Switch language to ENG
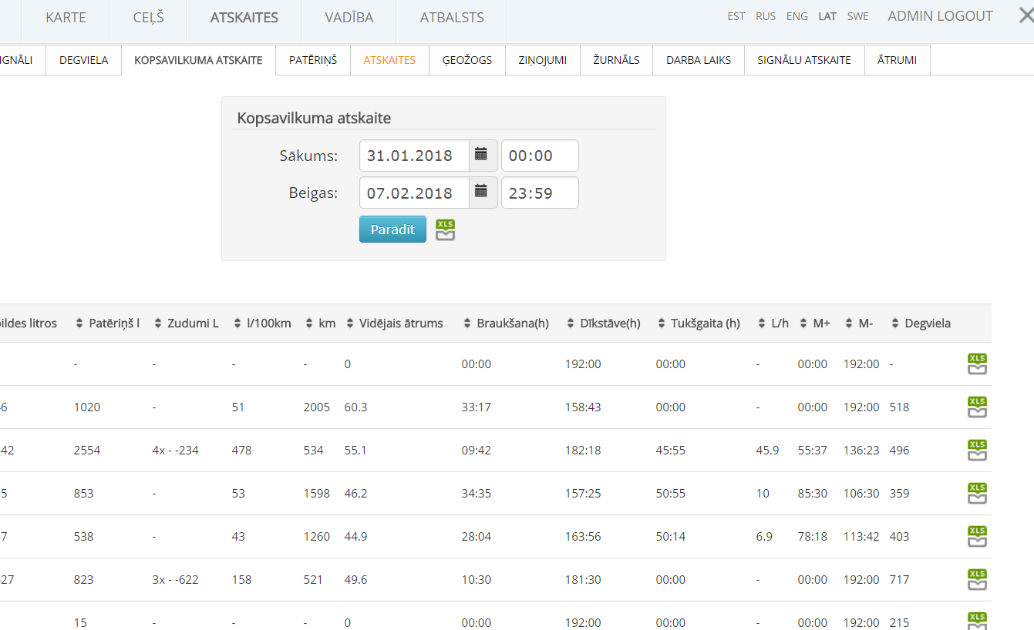This screenshot has height=630, width=1034. coord(797,16)
